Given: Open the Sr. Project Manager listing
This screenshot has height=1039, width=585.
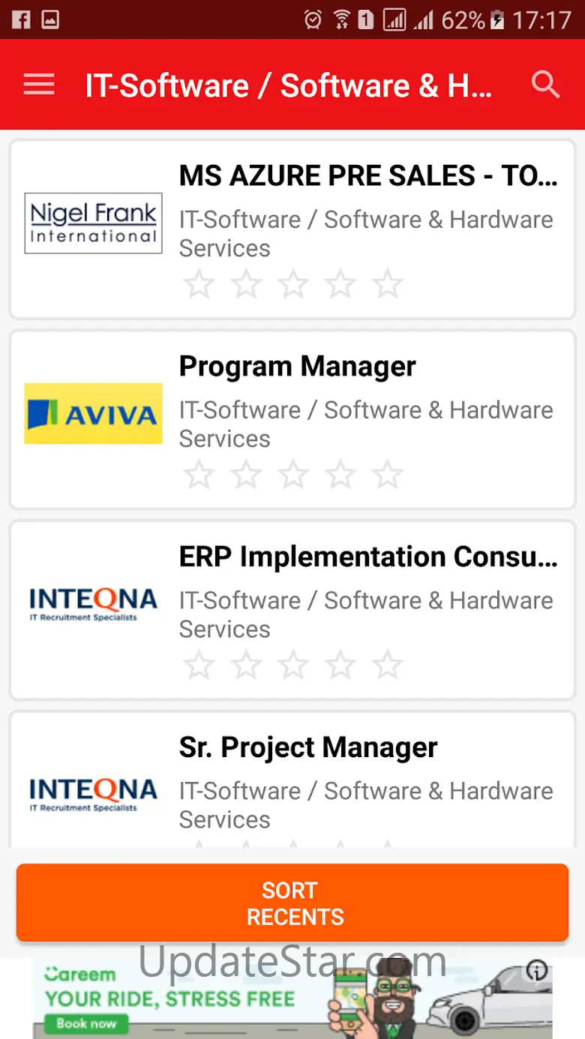Looking at the screenshot, I should pyautogui.click(x=308, y=747).
